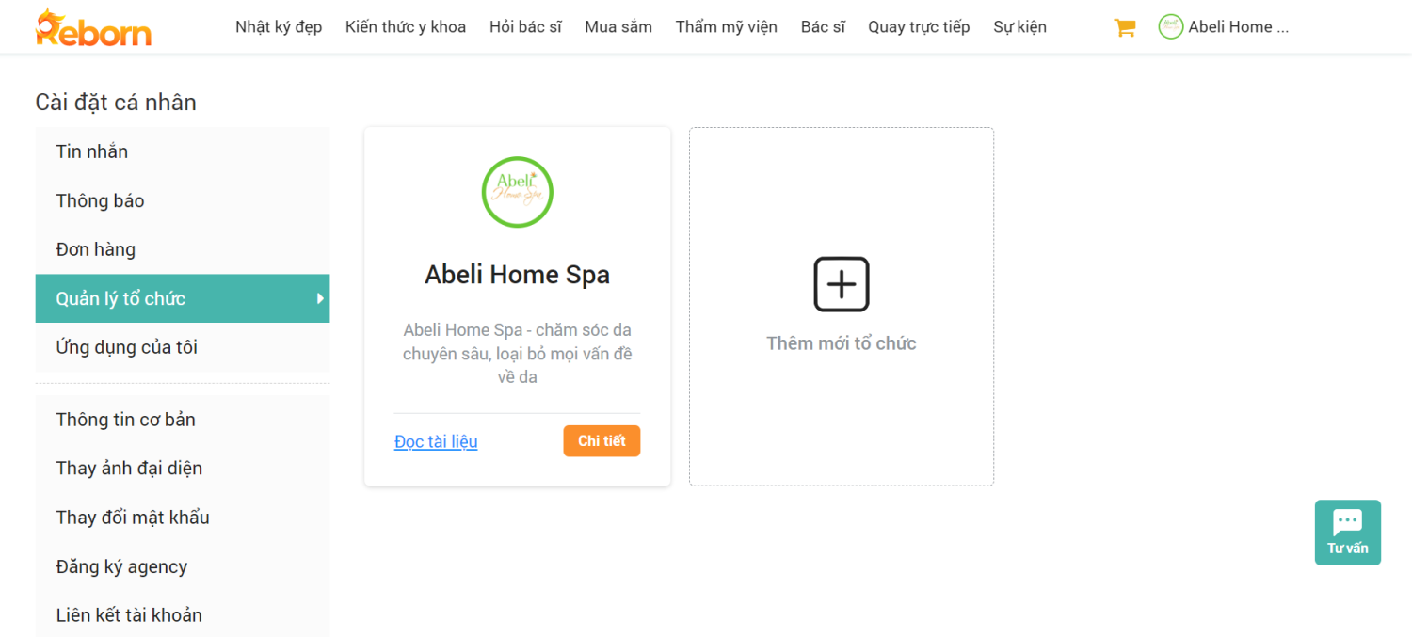Open Thông tin cơ bản settings

[x=183, y=420]
